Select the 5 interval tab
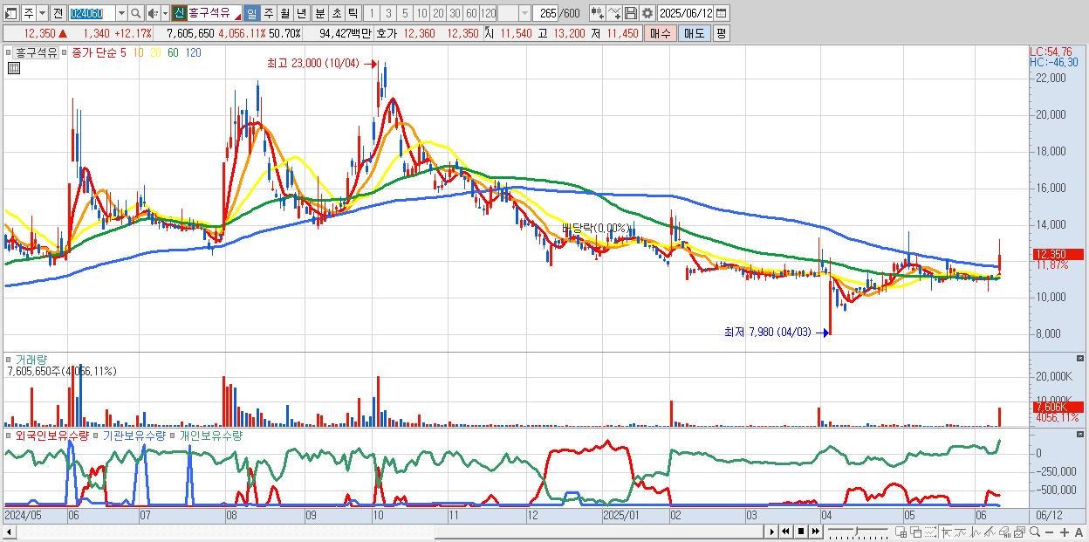The width and height of the screenshot is (1089, 542). coord(404,13)
